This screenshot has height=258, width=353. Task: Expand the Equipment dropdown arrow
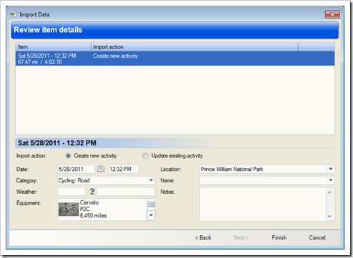click(x=151, y=215)
